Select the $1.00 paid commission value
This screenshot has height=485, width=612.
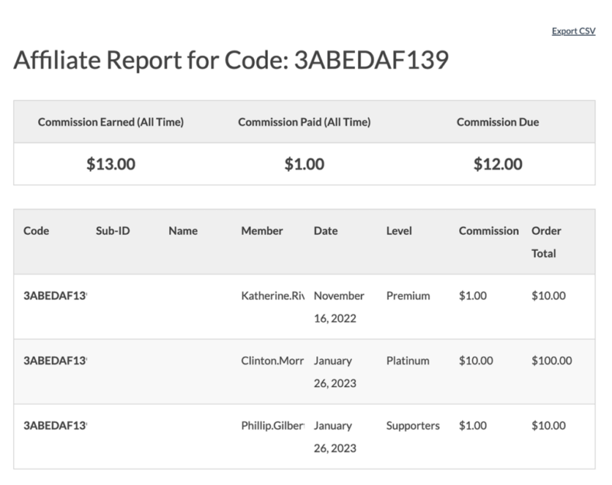pos(304,164)
